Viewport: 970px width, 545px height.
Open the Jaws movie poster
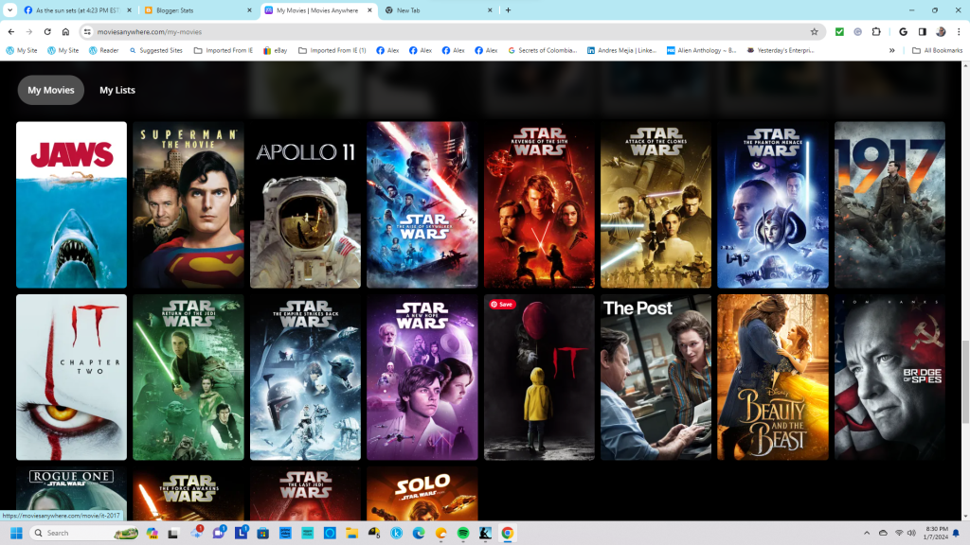[x=71, y=204]
